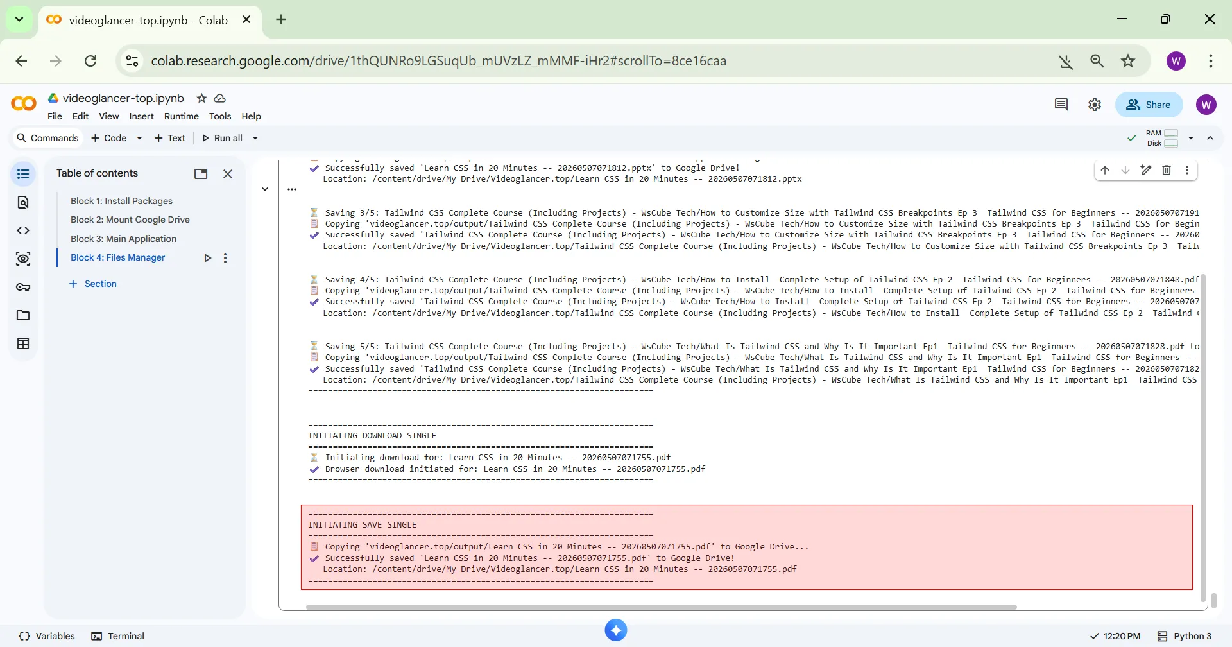Click Run all cells
This screenshot has height=647, width=1232.
[x=222, y=138]
